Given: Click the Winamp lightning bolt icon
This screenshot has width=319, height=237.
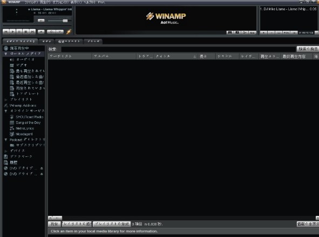Looking at the screenshot, I should click(x=69, y=31).
